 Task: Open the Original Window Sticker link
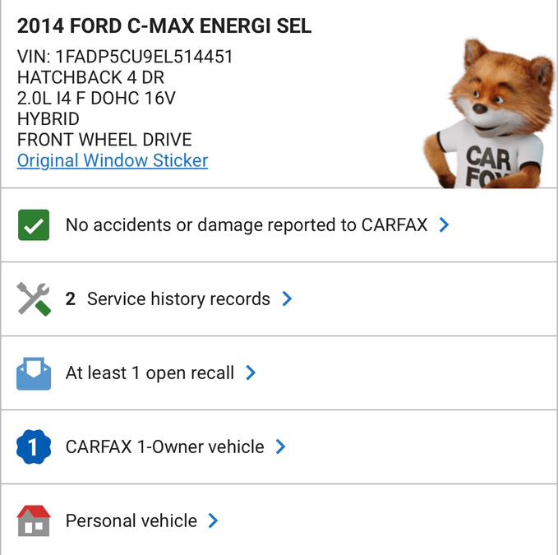(x=113, y=160)
